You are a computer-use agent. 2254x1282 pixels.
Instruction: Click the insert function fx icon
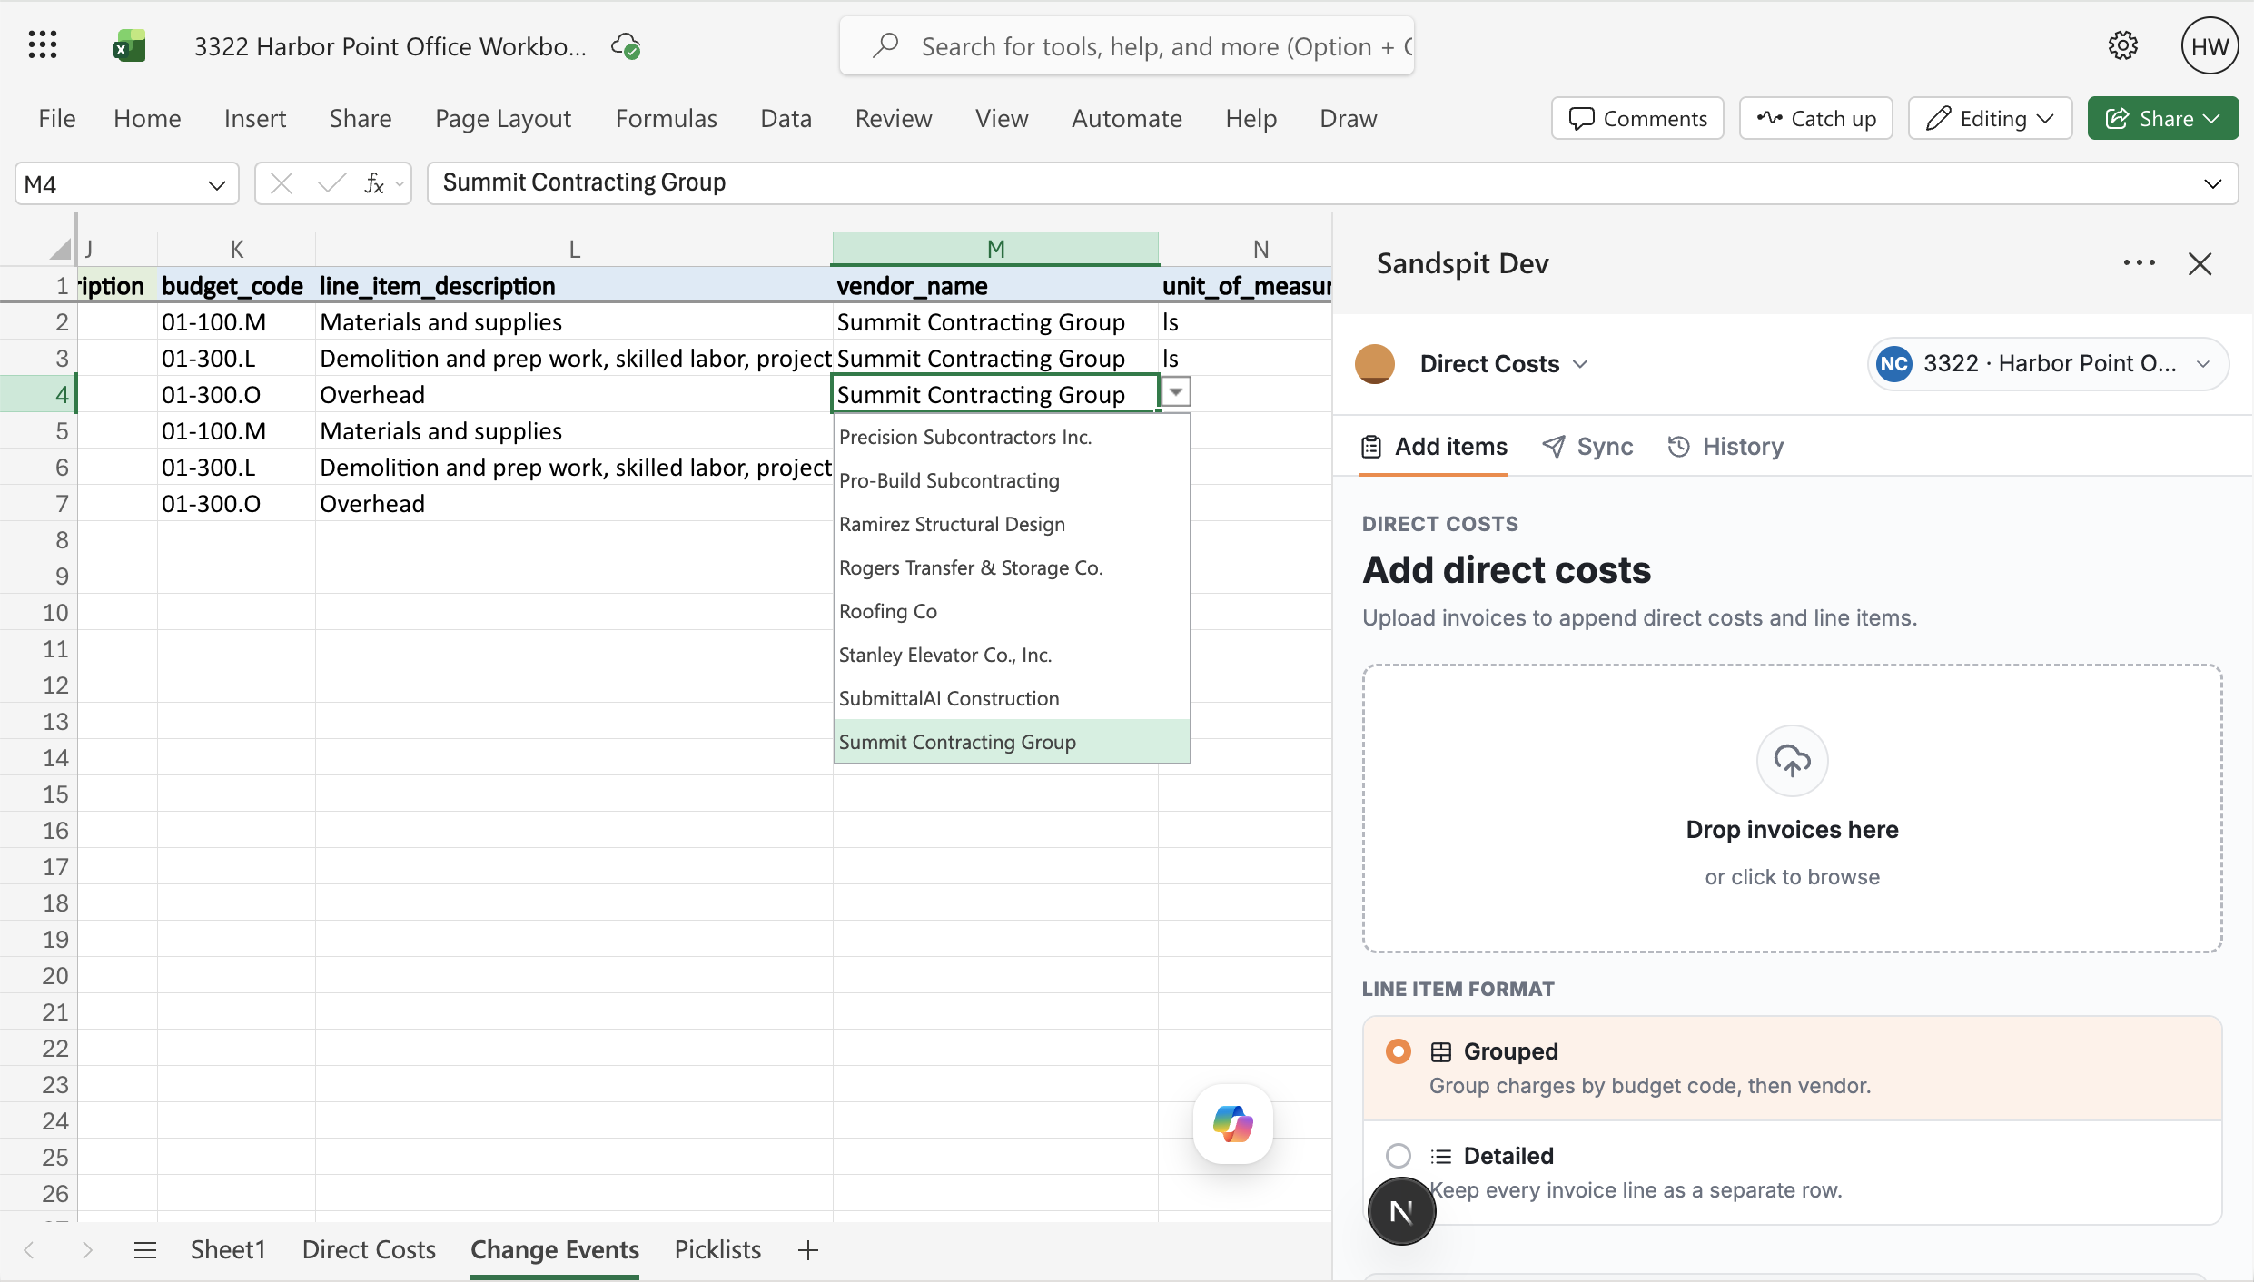(373, 184)
